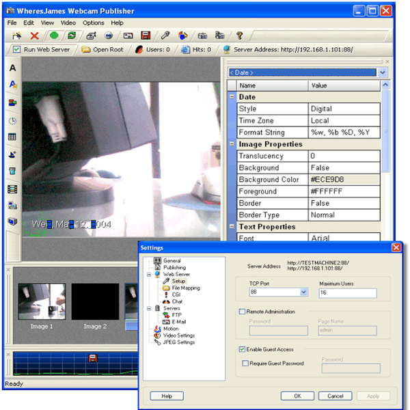Open the Edit menu
The height and width of the screenshot is (410, 410).
29,23
